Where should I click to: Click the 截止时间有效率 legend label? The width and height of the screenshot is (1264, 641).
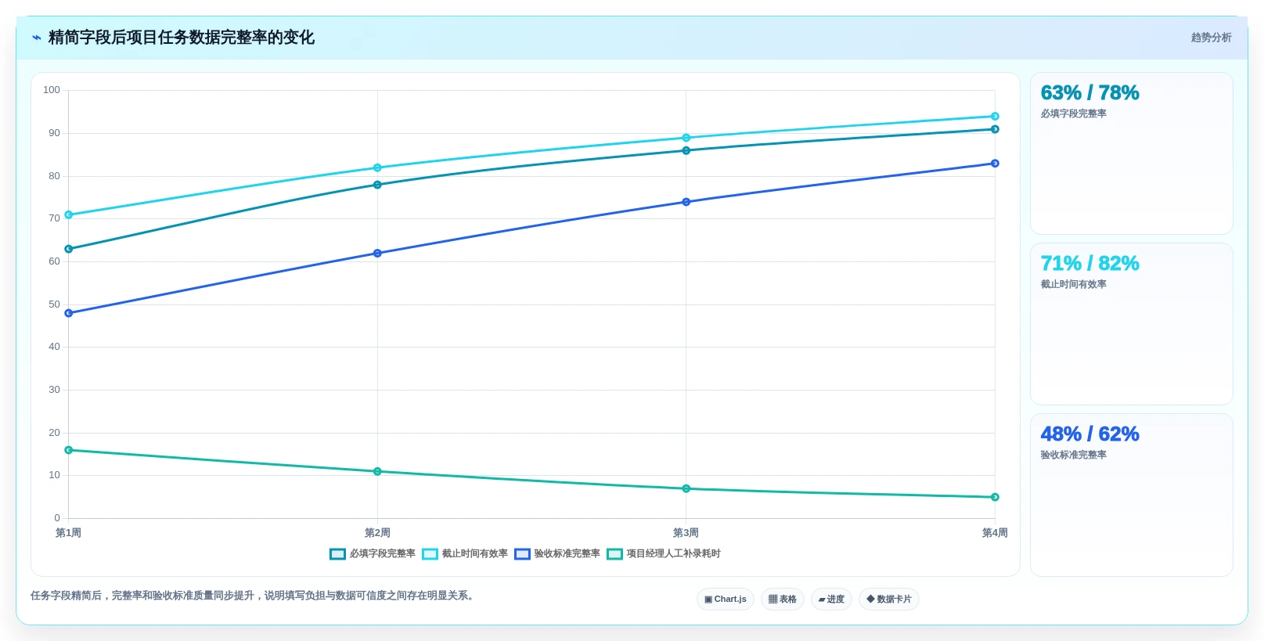475,553
